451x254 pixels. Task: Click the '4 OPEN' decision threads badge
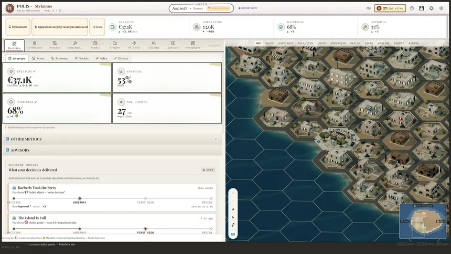click(208, 170)
